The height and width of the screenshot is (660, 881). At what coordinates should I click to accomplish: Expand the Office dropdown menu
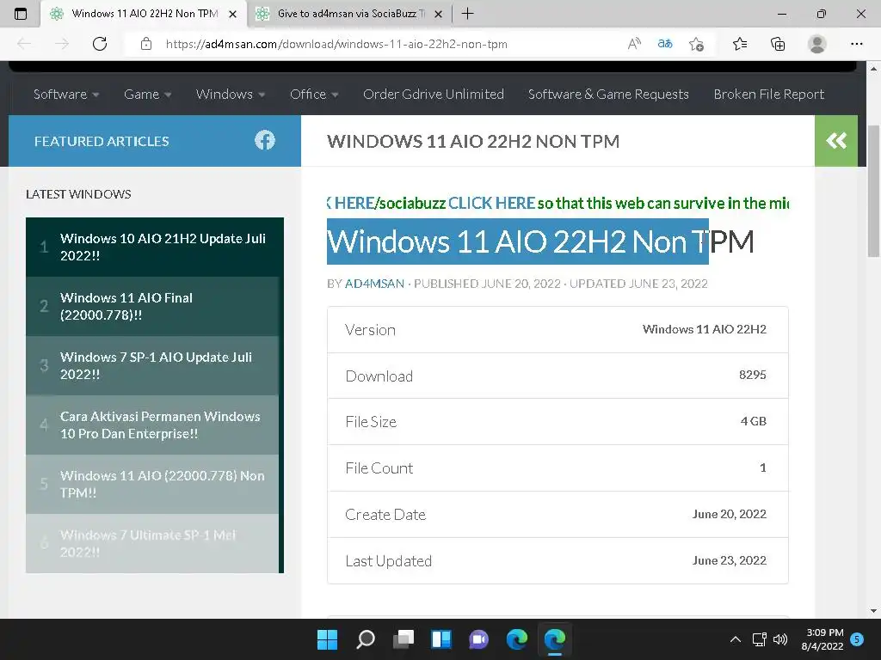[314, 95]
